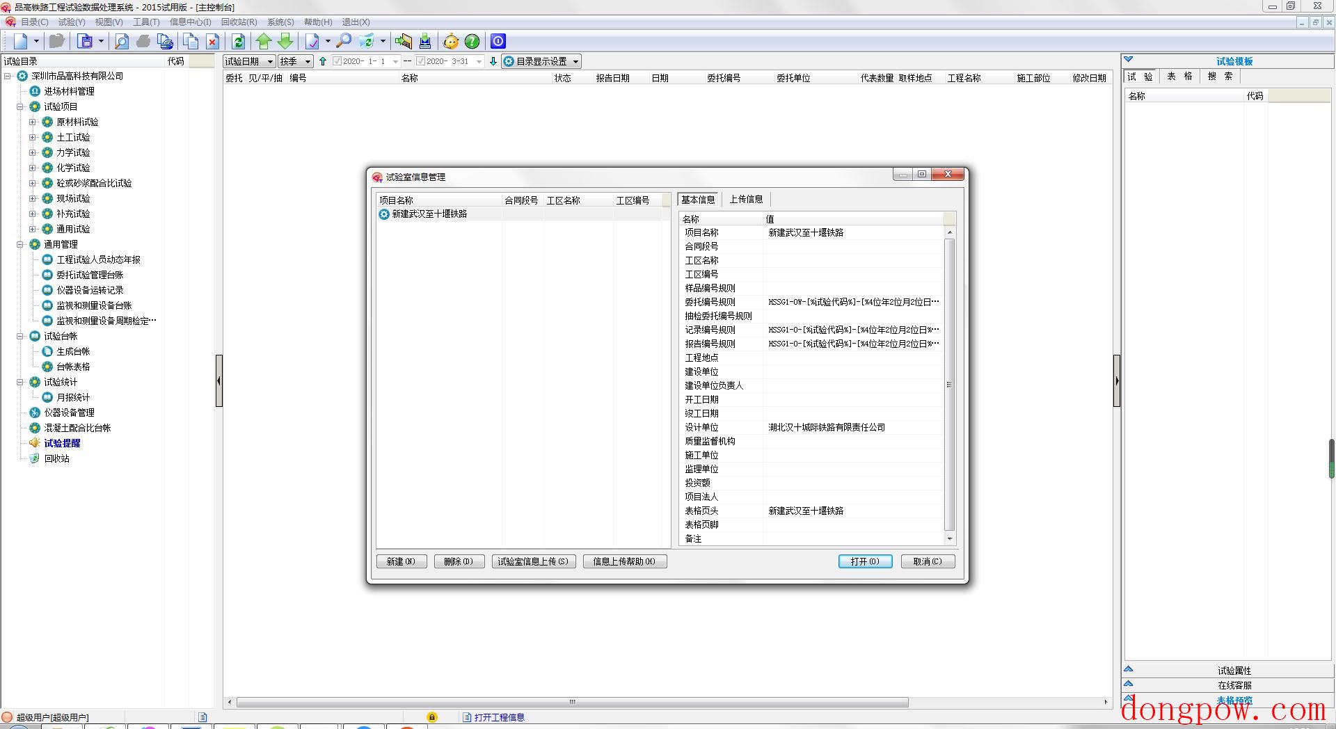The width and height of the screenshot is (1336, 729).
Task: Click the export data arrow toolbar icon
Action: click(x=403, y=42)
